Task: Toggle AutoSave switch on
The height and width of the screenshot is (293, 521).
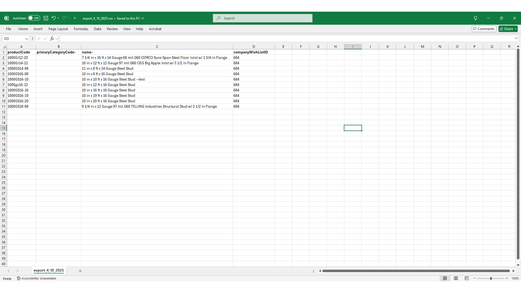Action: click(x=34, y=18)
